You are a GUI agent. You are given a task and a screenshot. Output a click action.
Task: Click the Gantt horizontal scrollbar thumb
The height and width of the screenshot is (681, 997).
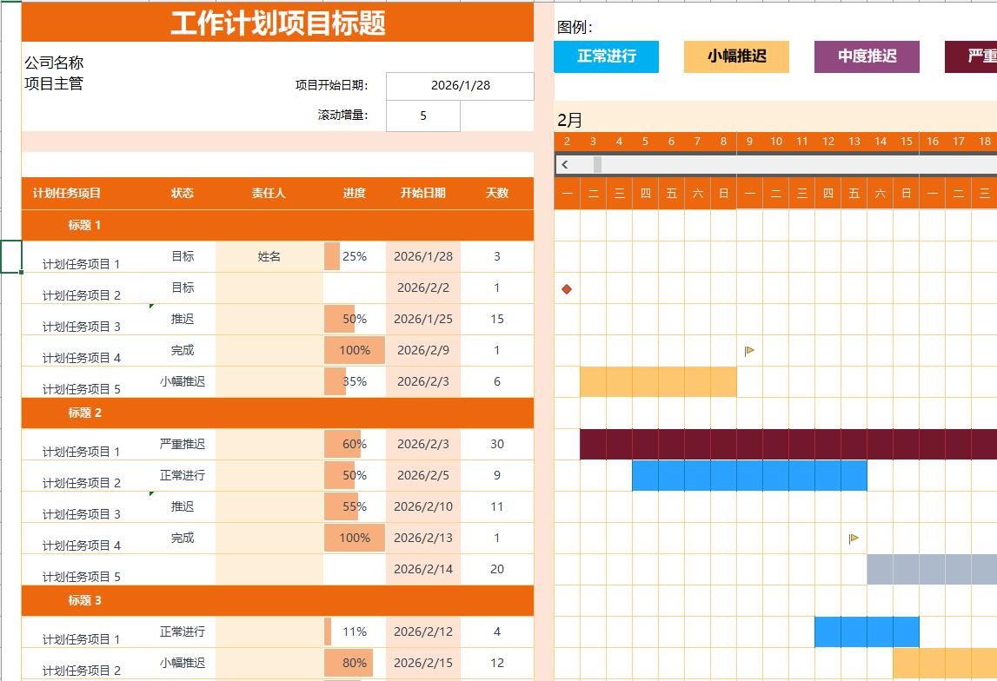click(597, 164)
